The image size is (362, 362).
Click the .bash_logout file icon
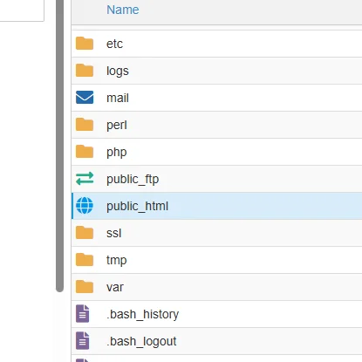82,340
